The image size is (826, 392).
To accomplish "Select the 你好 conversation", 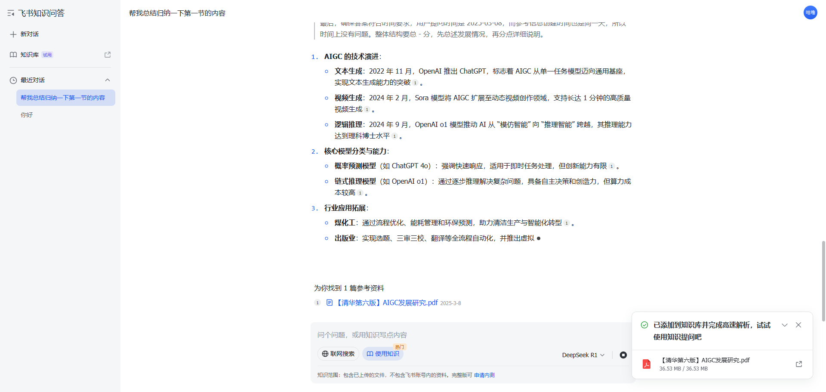I will point(26,114).
